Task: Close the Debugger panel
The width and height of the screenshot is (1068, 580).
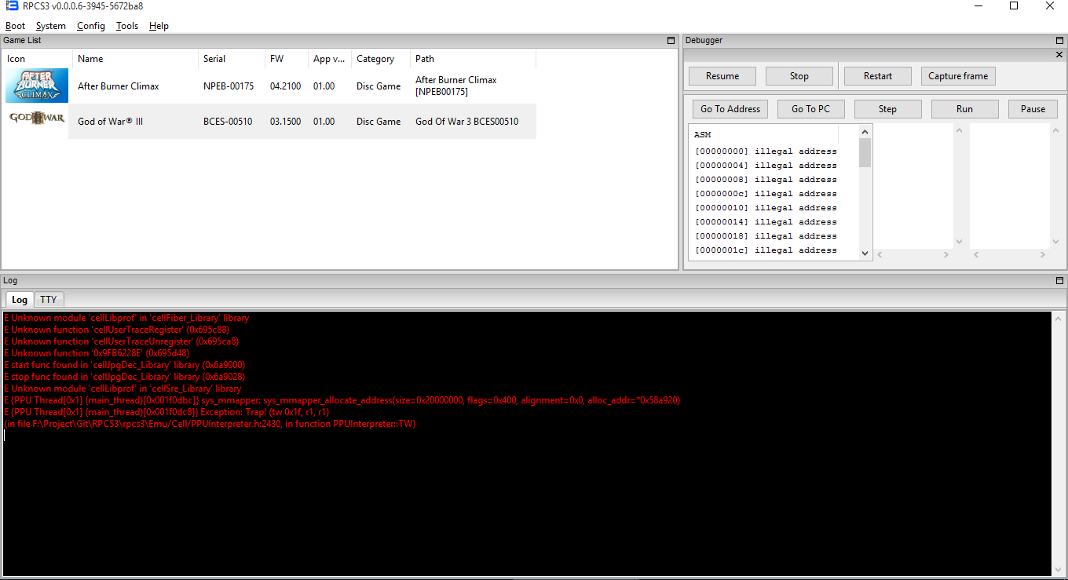Action: click(1059, 54)
